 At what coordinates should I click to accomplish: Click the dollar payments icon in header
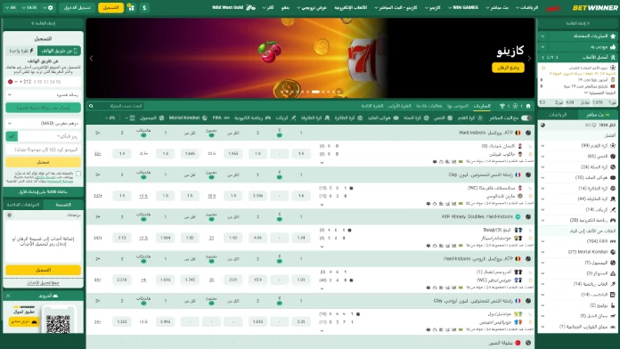point(144,7)
